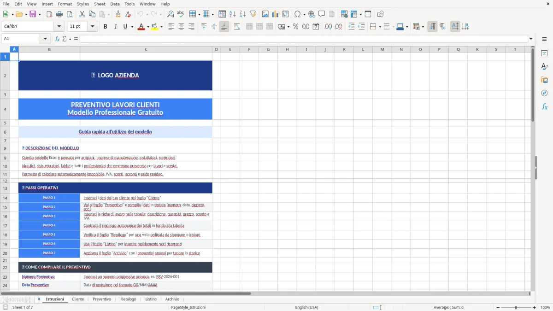Open the Shapes drawing functions icon
Screen dimensions: 553x311
[x=381, y=14]
